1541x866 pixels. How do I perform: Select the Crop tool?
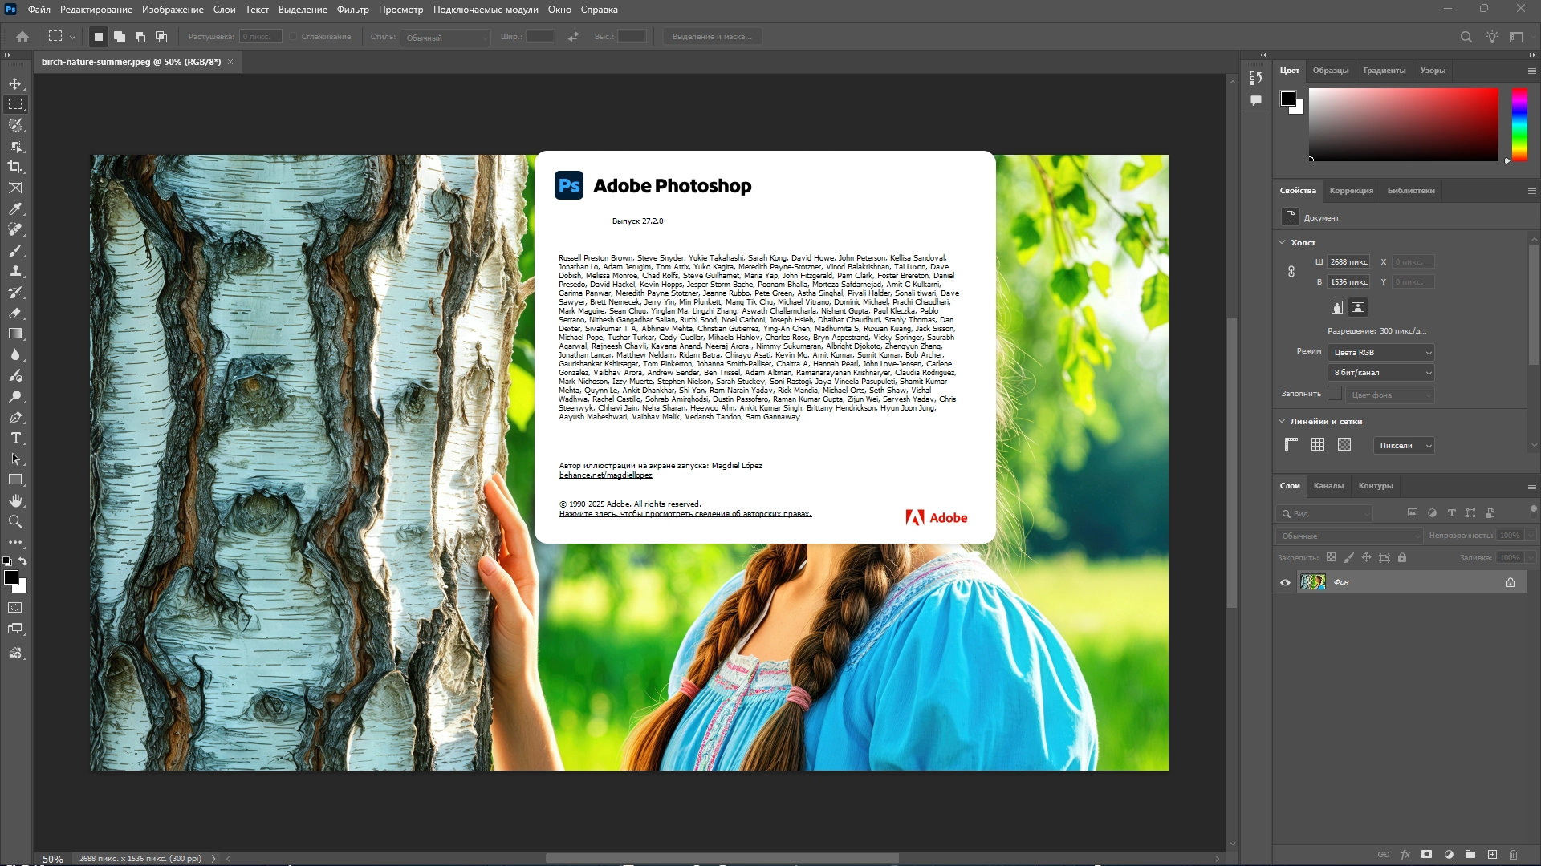tap(15, 167)
